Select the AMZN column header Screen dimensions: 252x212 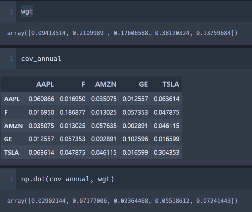[106, 84]
